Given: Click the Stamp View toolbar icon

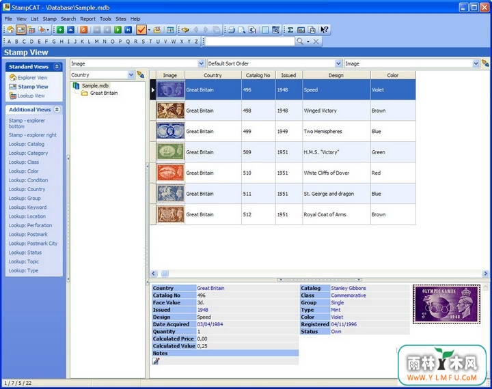Looking at the screenshot, I should [x=21, y=30].
